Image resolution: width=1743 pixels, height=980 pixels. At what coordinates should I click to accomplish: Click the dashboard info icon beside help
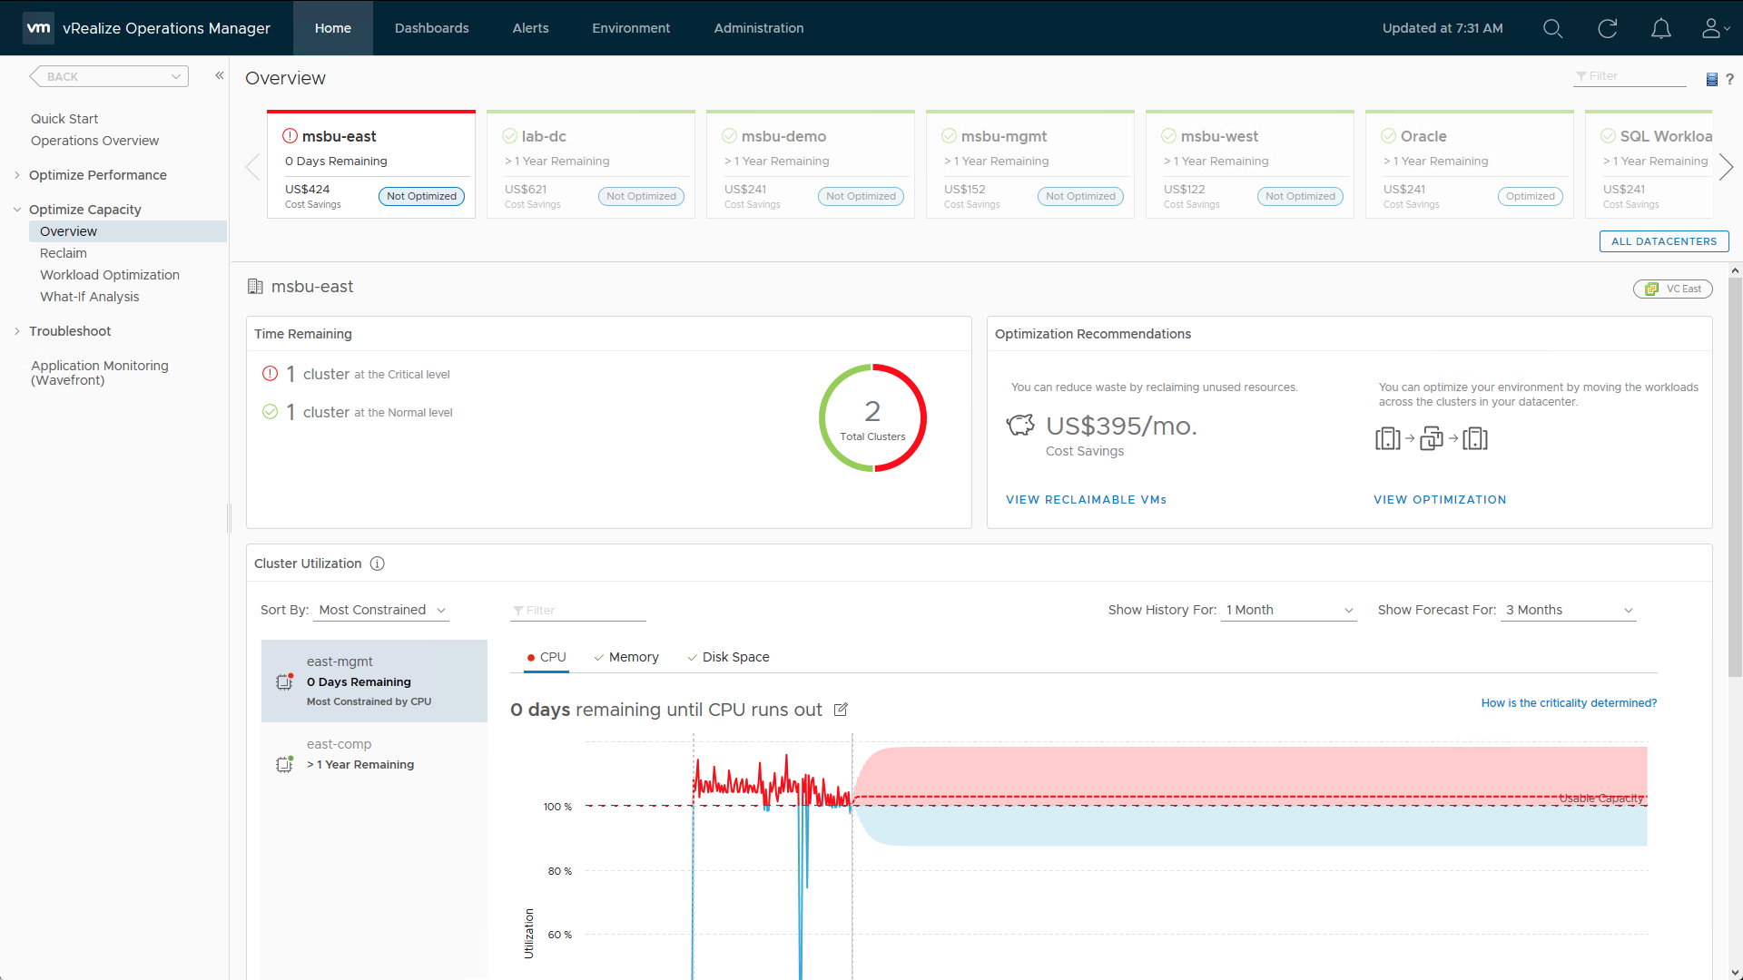point(1711,79)
